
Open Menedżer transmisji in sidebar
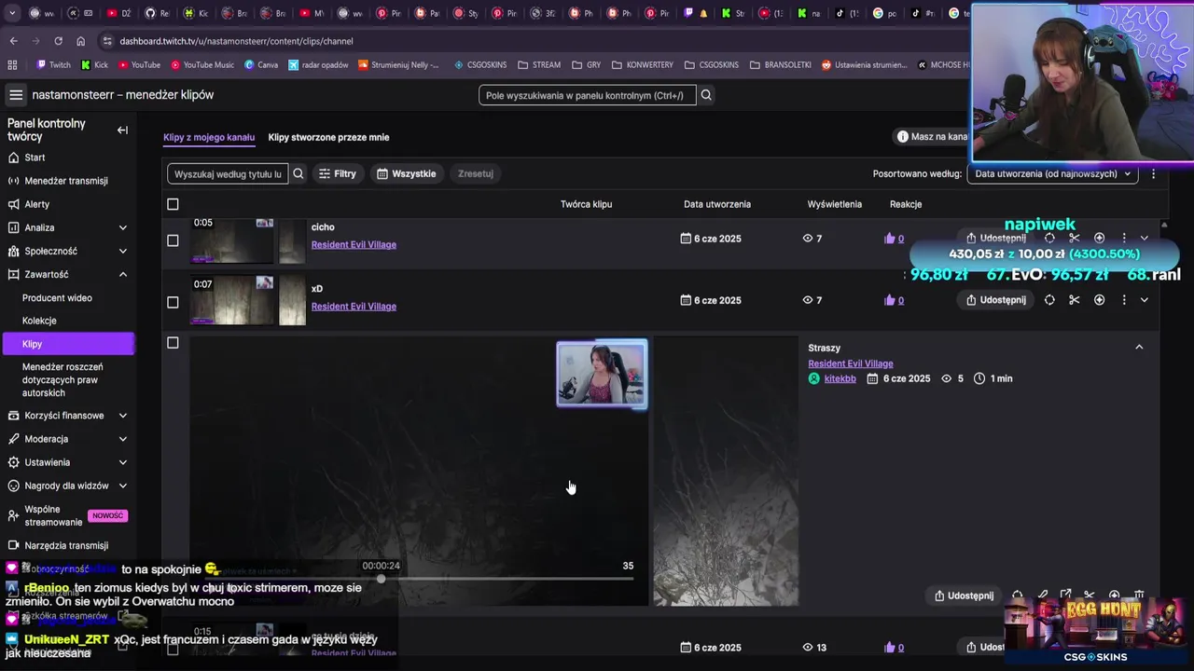pyautogui.click(x=67, y=181)
